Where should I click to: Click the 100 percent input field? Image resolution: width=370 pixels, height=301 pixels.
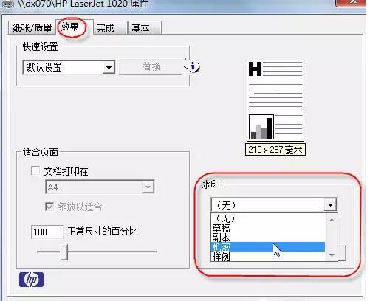coord(47,232)
